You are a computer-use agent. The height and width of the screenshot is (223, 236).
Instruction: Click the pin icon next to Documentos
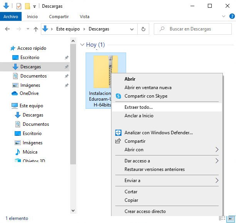[67, 76]
